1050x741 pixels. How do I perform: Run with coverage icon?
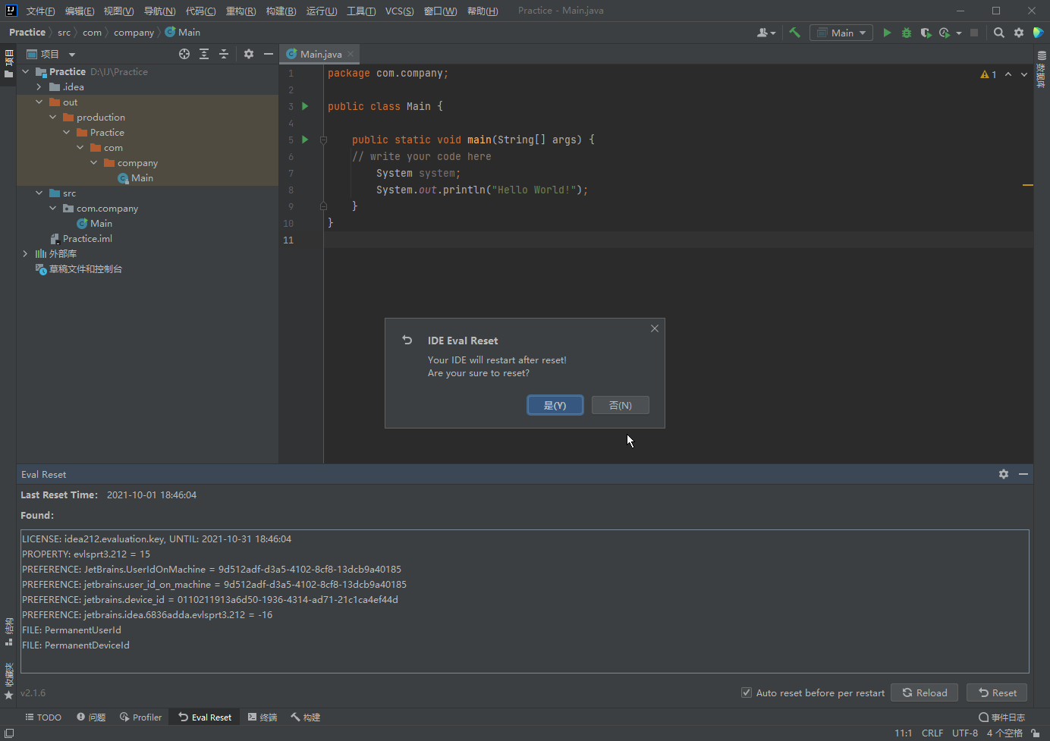[x=926, y=33]
